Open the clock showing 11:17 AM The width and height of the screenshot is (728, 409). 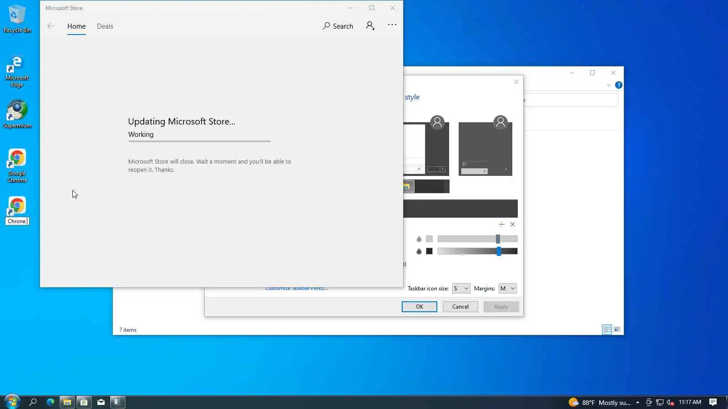(690, 402)
